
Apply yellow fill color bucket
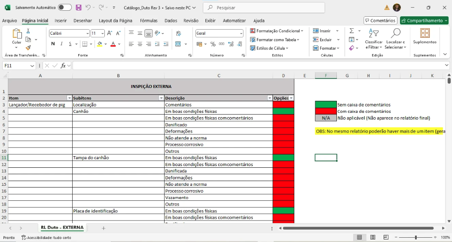100,44
